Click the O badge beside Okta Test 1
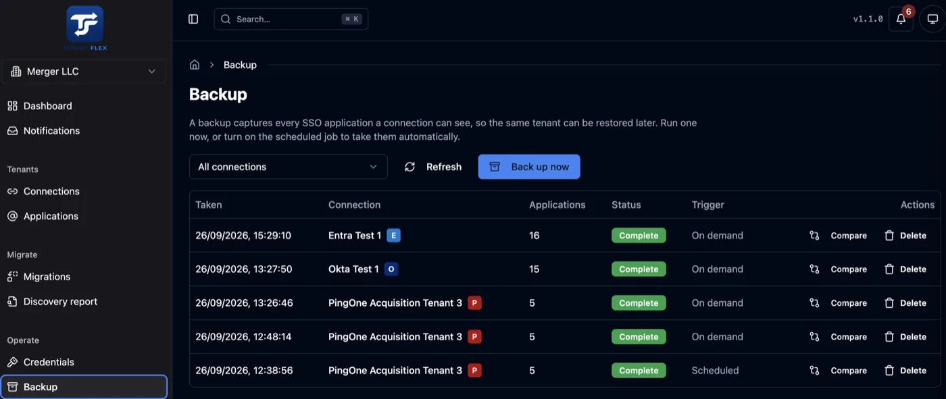Viewport: 946px width, 399px height. coord(391,269)
